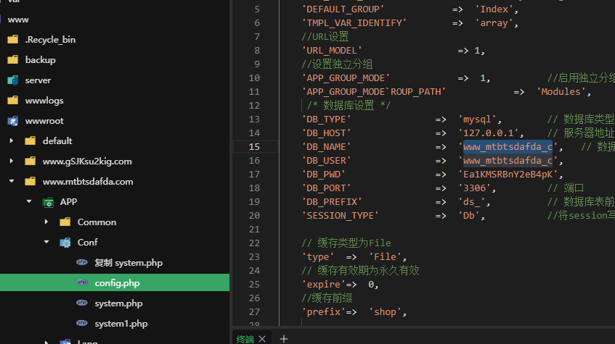This screenshot has width=615, height=344.
Task: Click line number 15 in the gutter
Action: tap(253, 146)
